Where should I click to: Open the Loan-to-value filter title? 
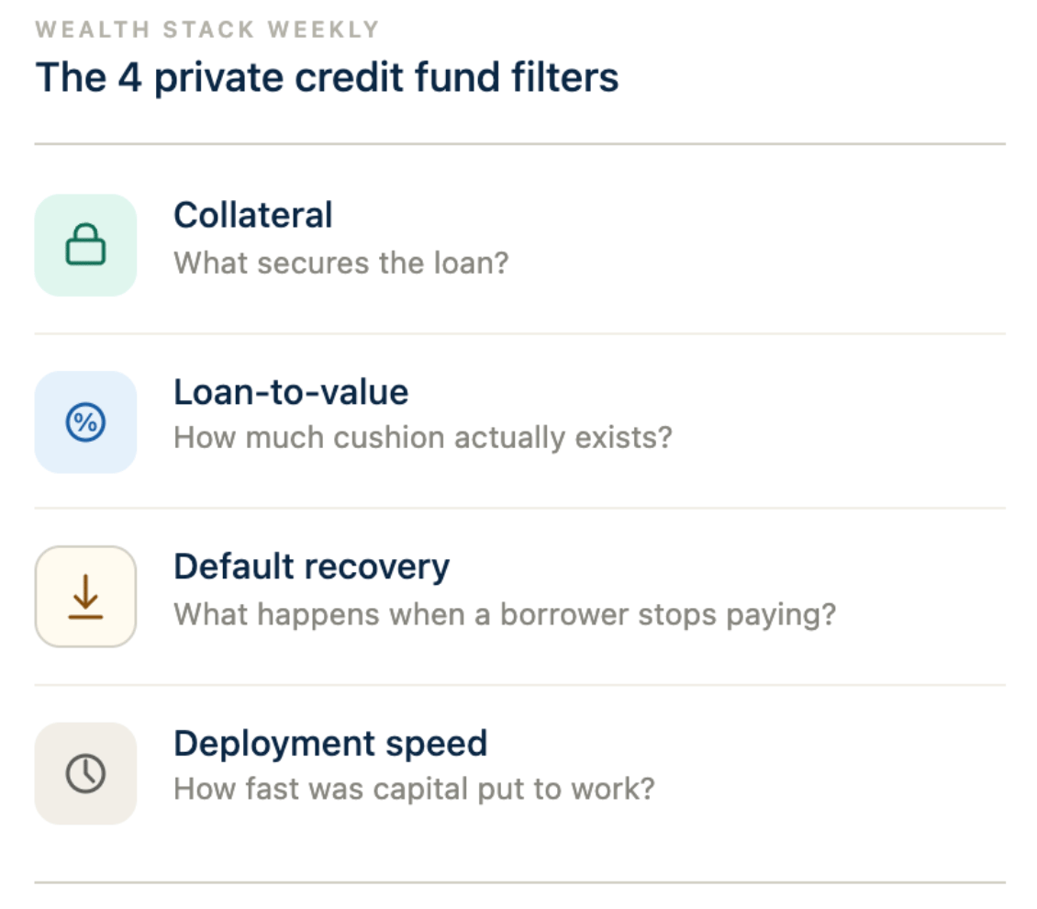click(291, 392)
